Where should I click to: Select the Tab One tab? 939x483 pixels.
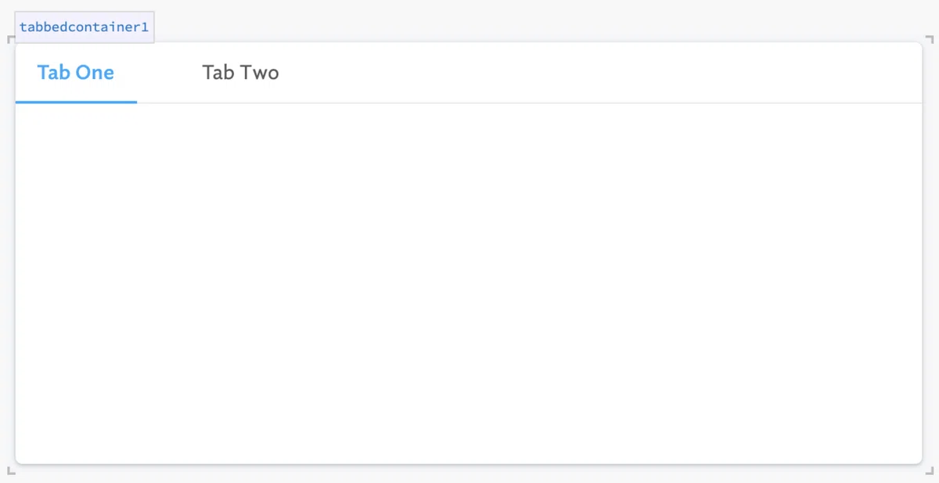76,73
